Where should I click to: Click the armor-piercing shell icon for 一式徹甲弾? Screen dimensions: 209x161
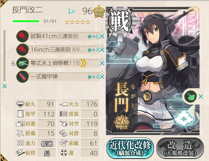(22, 77)
